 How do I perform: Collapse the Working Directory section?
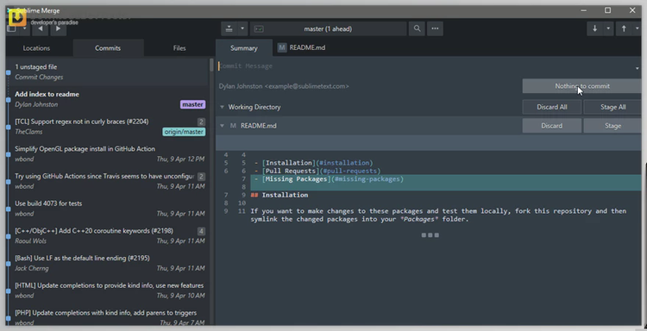coord(222,107)
